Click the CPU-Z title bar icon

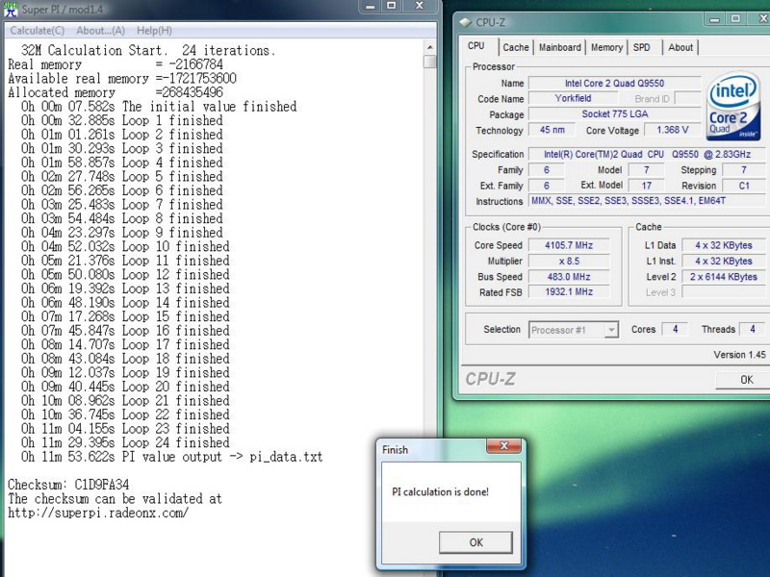(x=465, y=22)
